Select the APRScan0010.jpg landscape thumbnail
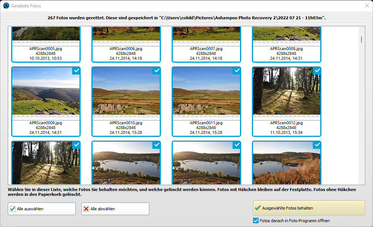The height and width of the screenshot is (227, 373). [126, 91]
